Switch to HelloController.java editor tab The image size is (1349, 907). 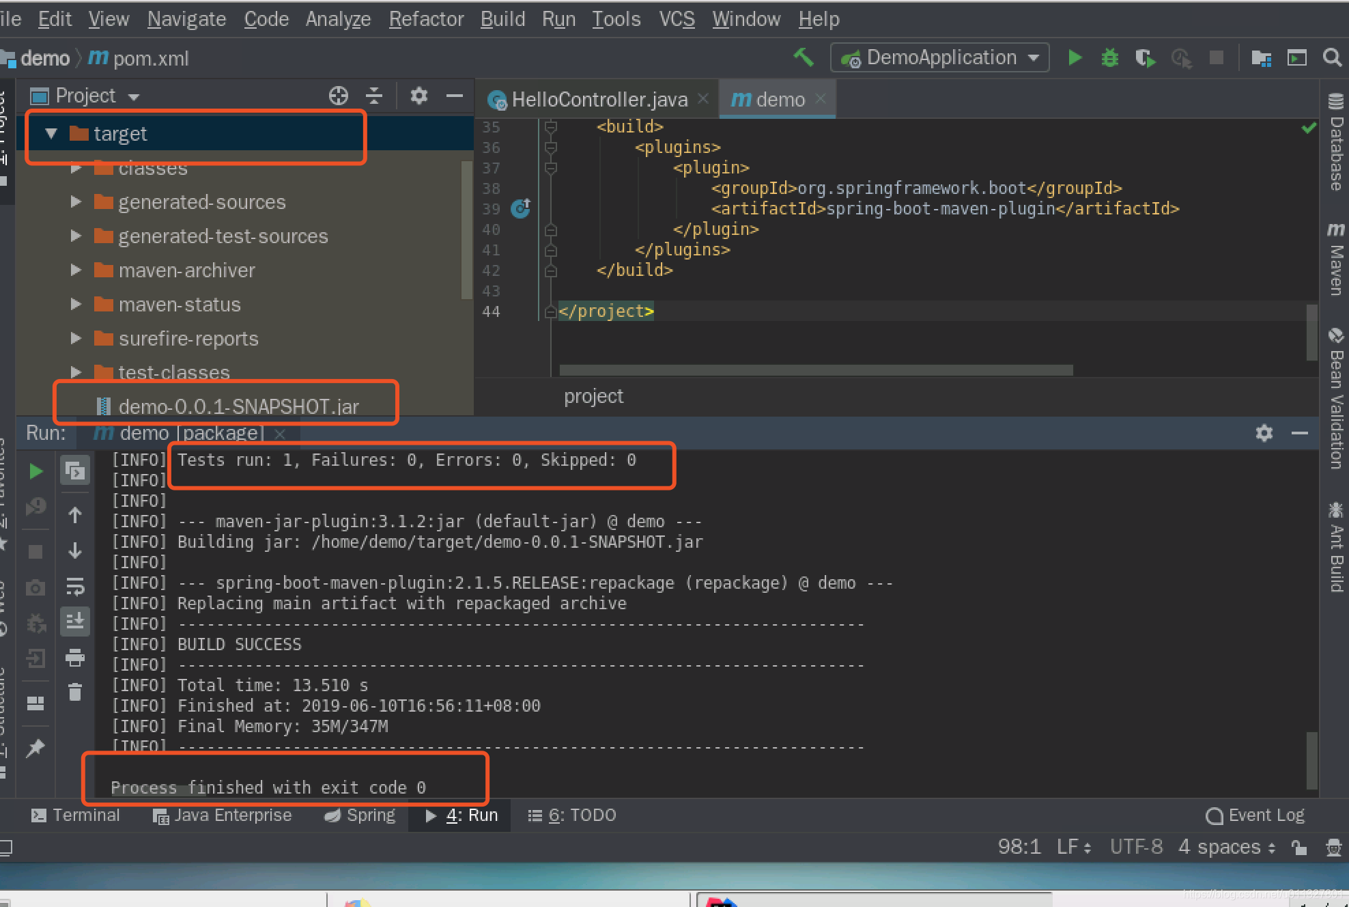coord(598,100)
